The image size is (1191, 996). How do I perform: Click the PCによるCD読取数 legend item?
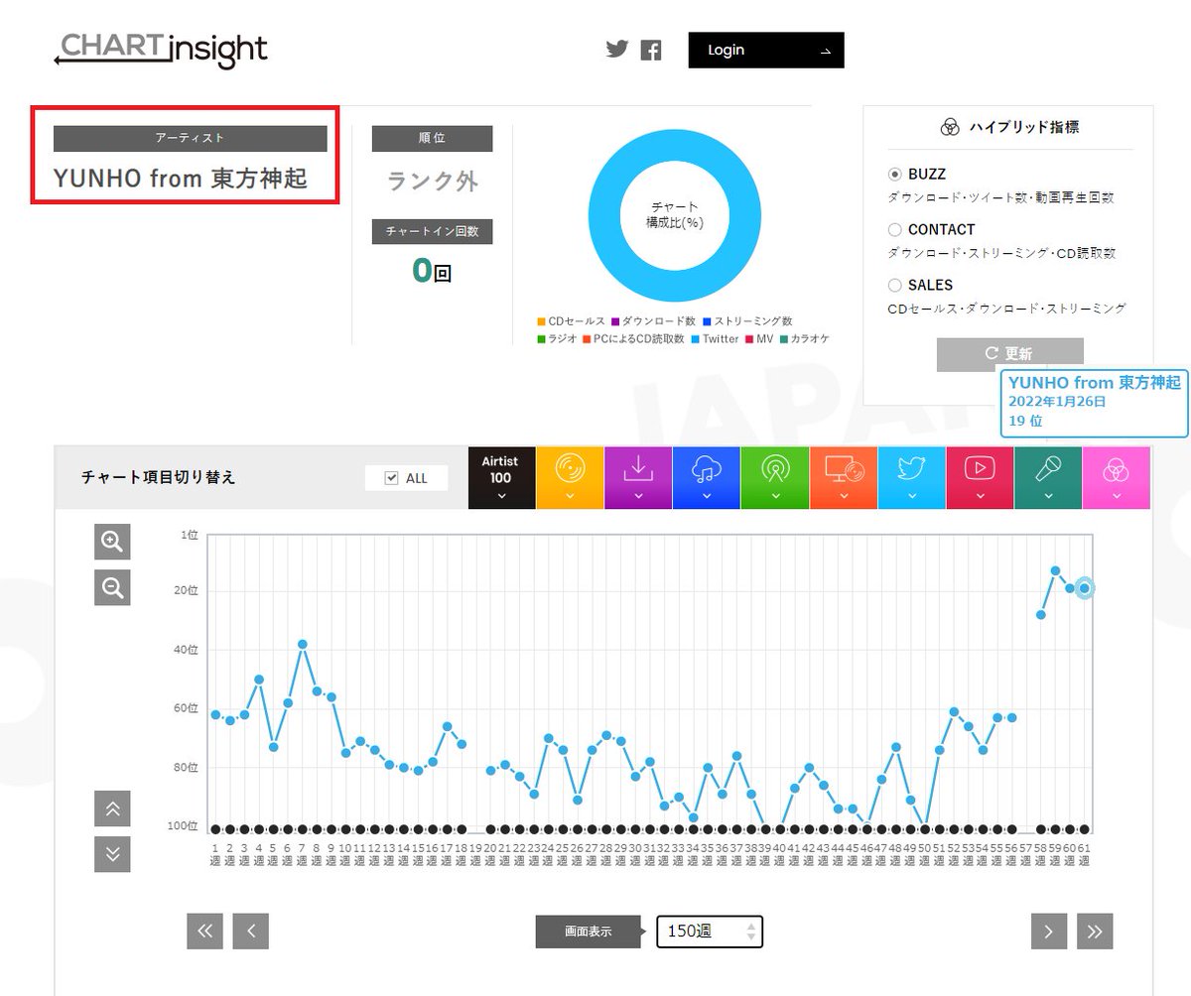(633, 338)
